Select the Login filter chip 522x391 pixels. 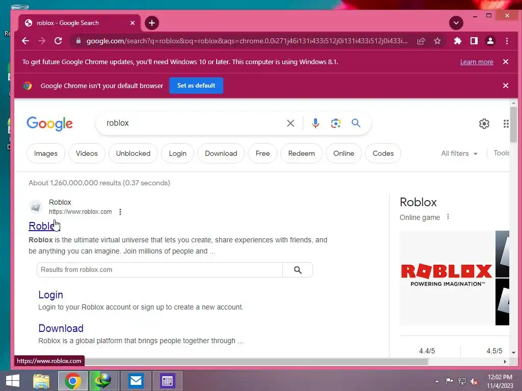pyautogui.click(x=177, y=153)
